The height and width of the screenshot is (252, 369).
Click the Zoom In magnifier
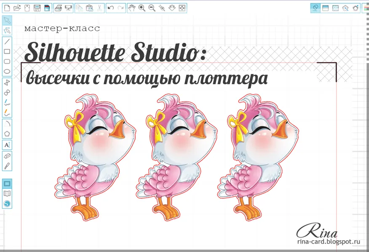tap(142, 8)
